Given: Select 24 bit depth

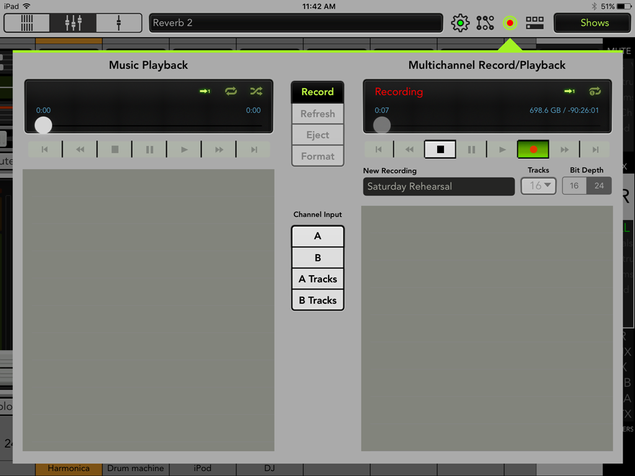Looking at the screenshot, I should [599, 186].
